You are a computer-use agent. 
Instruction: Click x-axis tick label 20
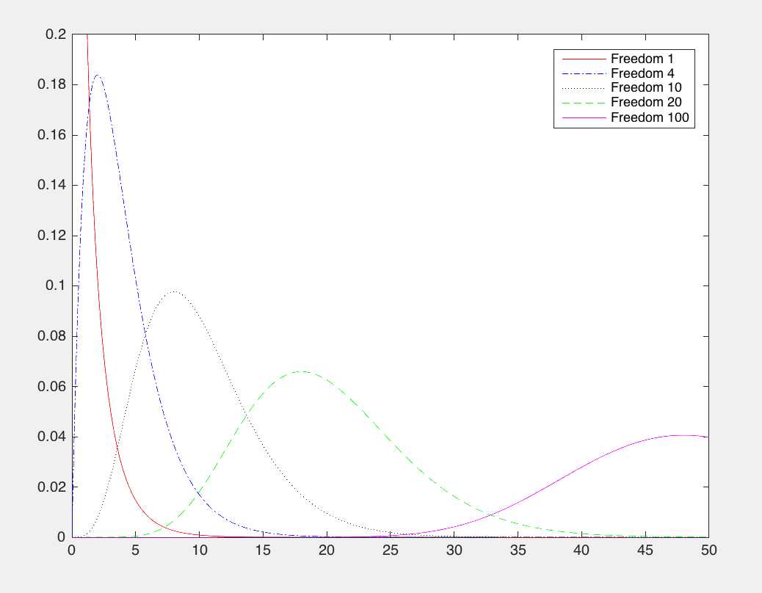pos(327,550)
